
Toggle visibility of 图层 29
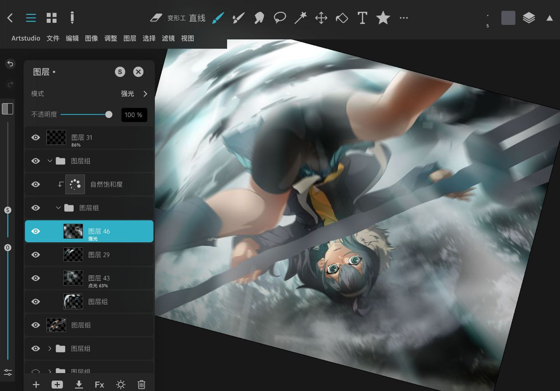36,255
